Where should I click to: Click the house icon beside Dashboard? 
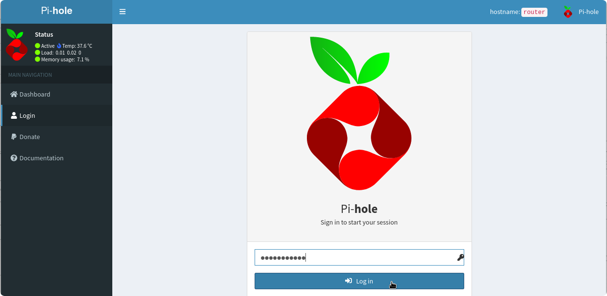[x=14, y=94]
